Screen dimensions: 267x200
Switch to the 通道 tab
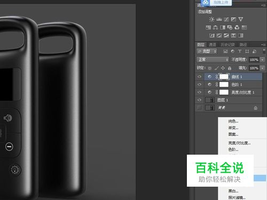point(212,44)
